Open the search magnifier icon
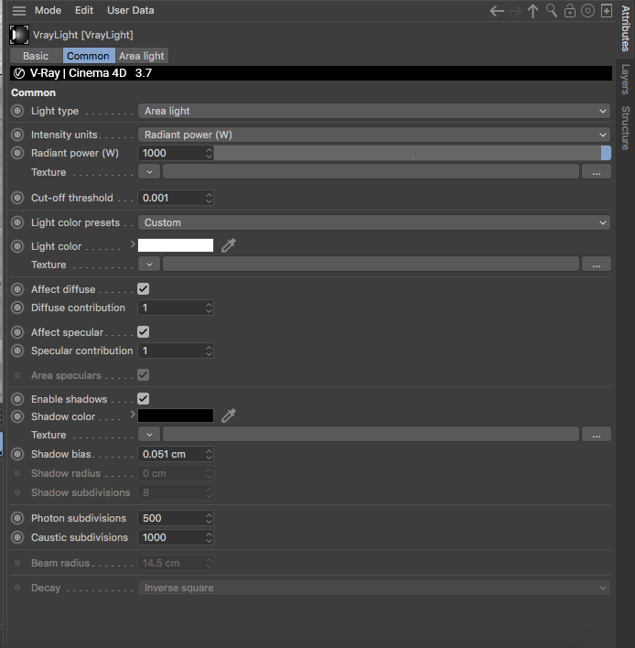This screenshot has height=648, width=635. 552,10
